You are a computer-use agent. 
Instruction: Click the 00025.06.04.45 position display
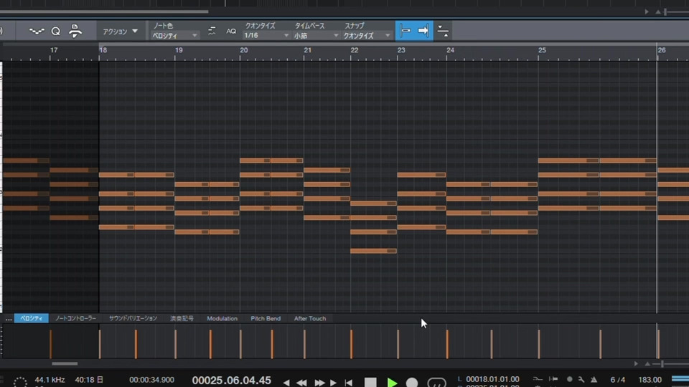pyautogui.click(x=231, y=381)
